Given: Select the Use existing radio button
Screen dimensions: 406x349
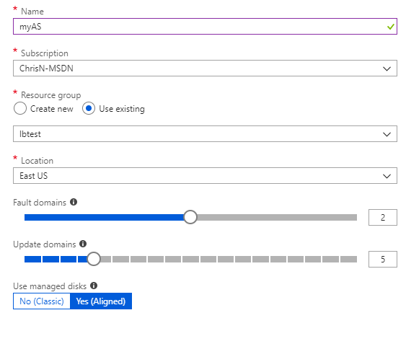Looking at the screenshot, I should (x=89, y=108).
